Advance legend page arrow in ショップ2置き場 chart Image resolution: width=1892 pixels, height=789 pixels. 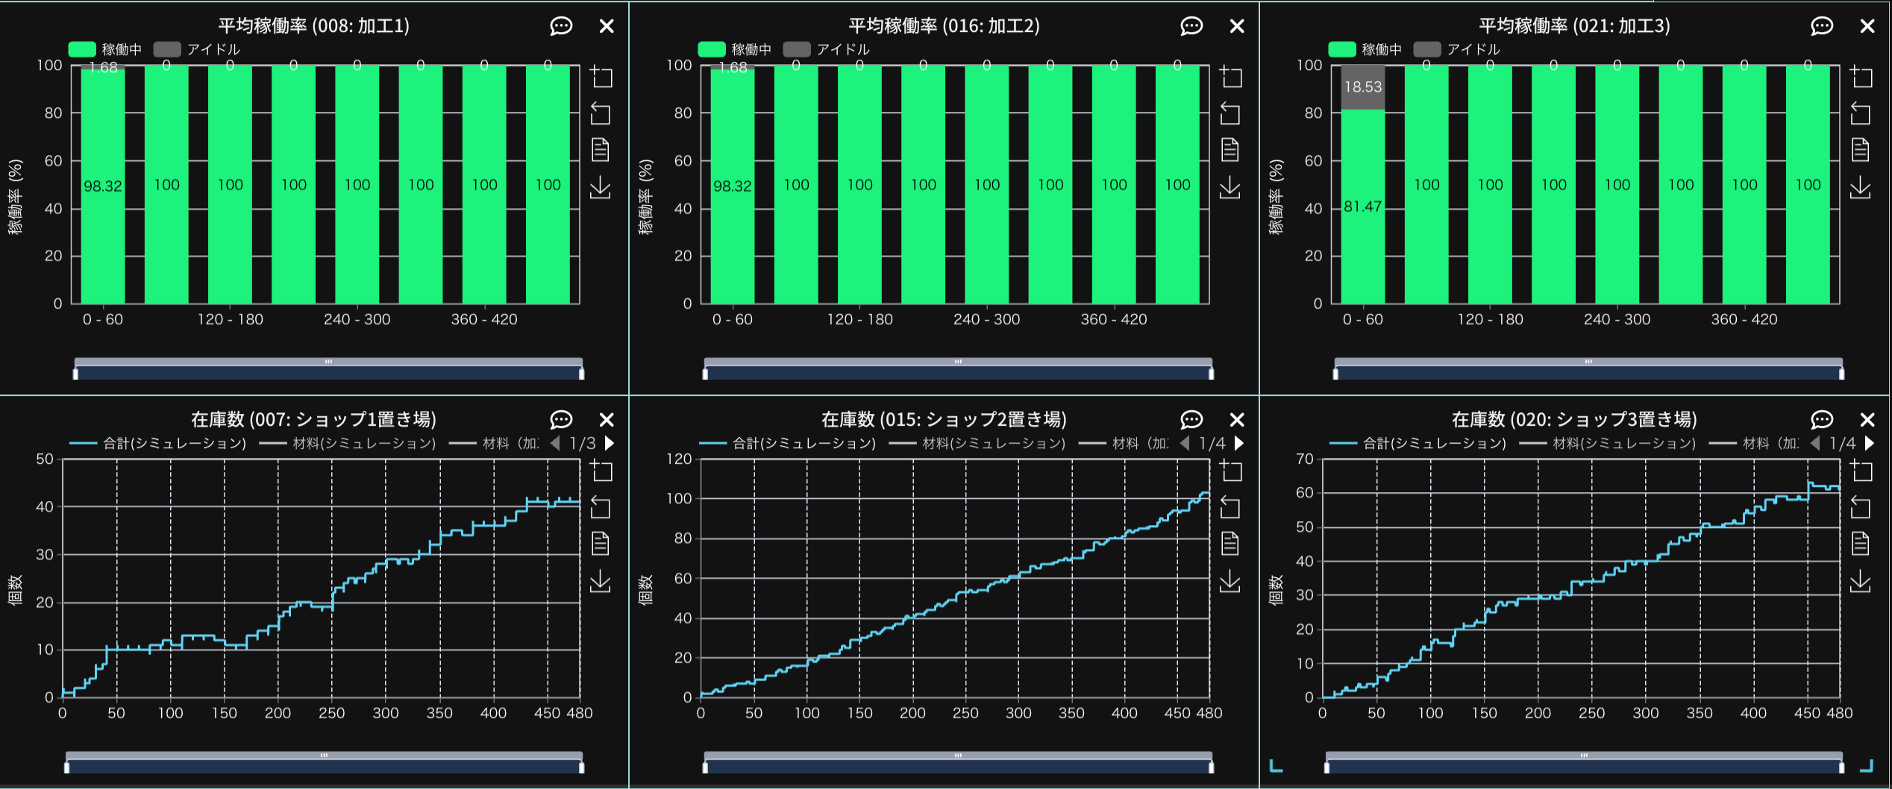coord(1239,444)
